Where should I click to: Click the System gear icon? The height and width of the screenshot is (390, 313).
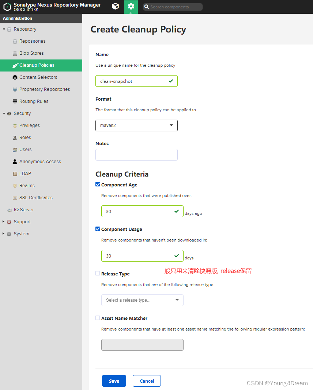point(9,234)
